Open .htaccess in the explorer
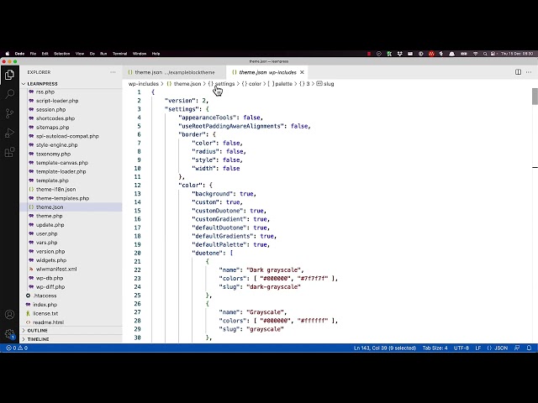Screen dimensions: 538x403 (x=45, y=296)
